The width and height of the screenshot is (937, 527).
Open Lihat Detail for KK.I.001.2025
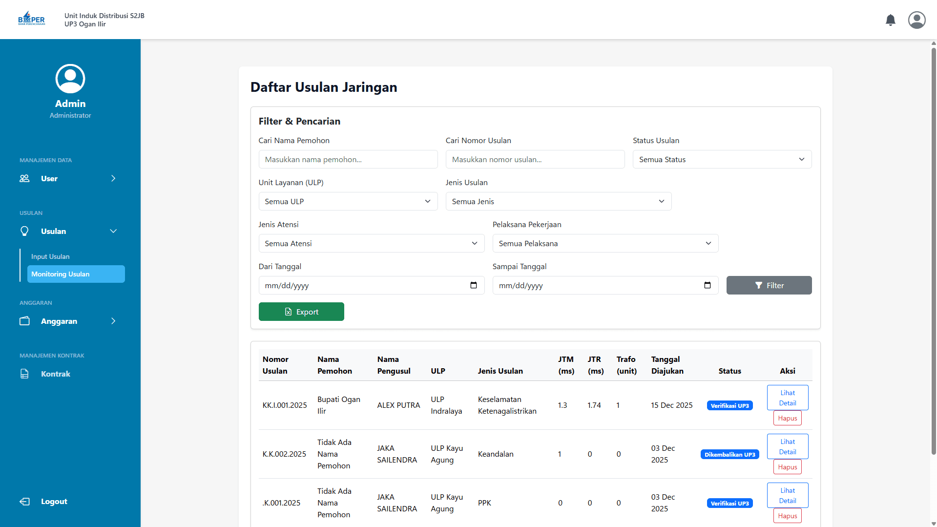(x=788, y=398)
